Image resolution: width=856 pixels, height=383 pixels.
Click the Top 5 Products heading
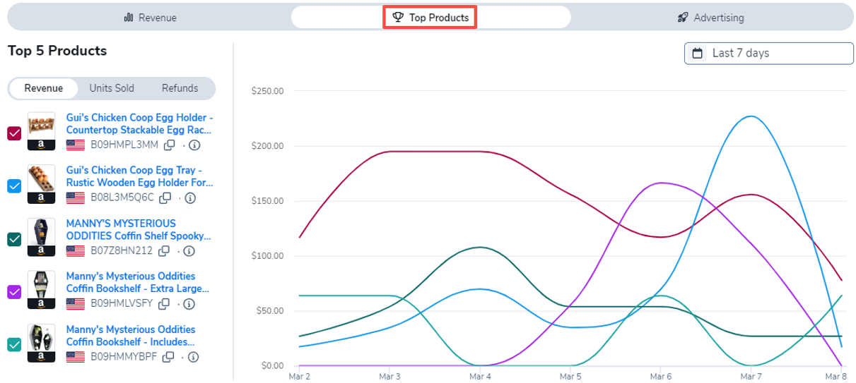[x=57, y=51]
